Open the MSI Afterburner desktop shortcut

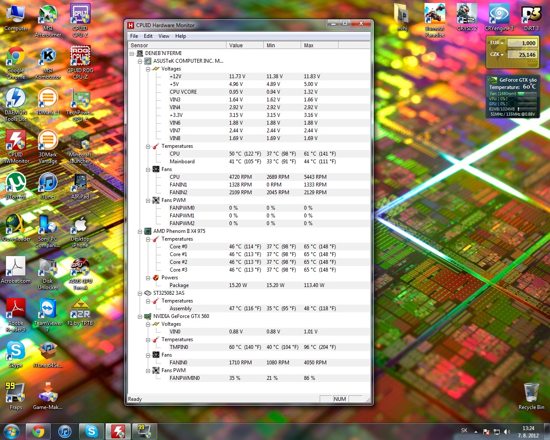48,21
